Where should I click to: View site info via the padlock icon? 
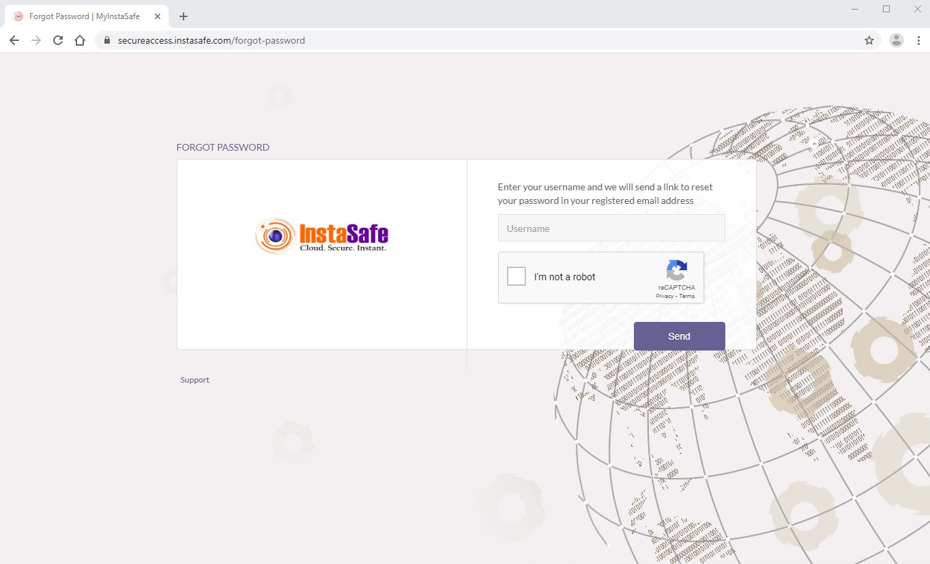coord(107,40)
